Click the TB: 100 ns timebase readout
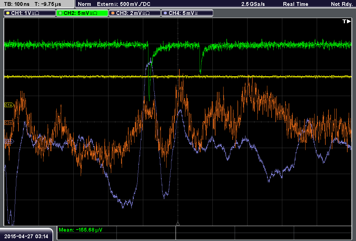 pyautogui.click(x=17, y=4)
